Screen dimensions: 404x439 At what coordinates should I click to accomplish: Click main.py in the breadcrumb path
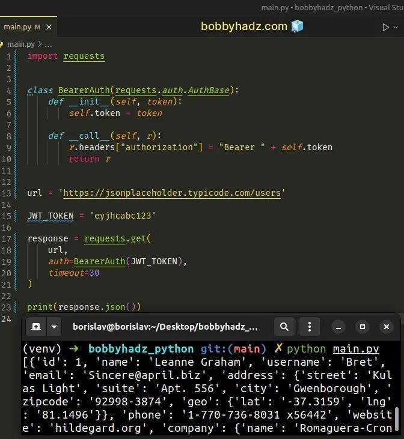21,44
